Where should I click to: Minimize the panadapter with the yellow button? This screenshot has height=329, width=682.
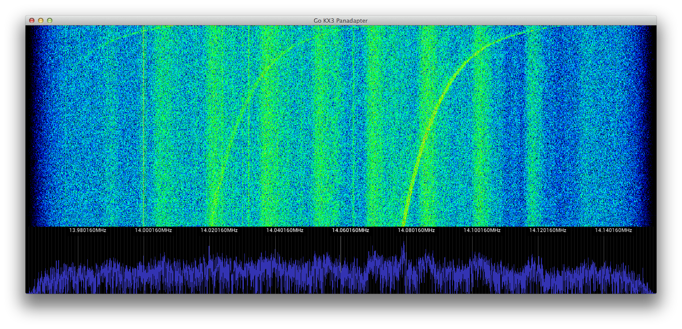tap(41, 21)
